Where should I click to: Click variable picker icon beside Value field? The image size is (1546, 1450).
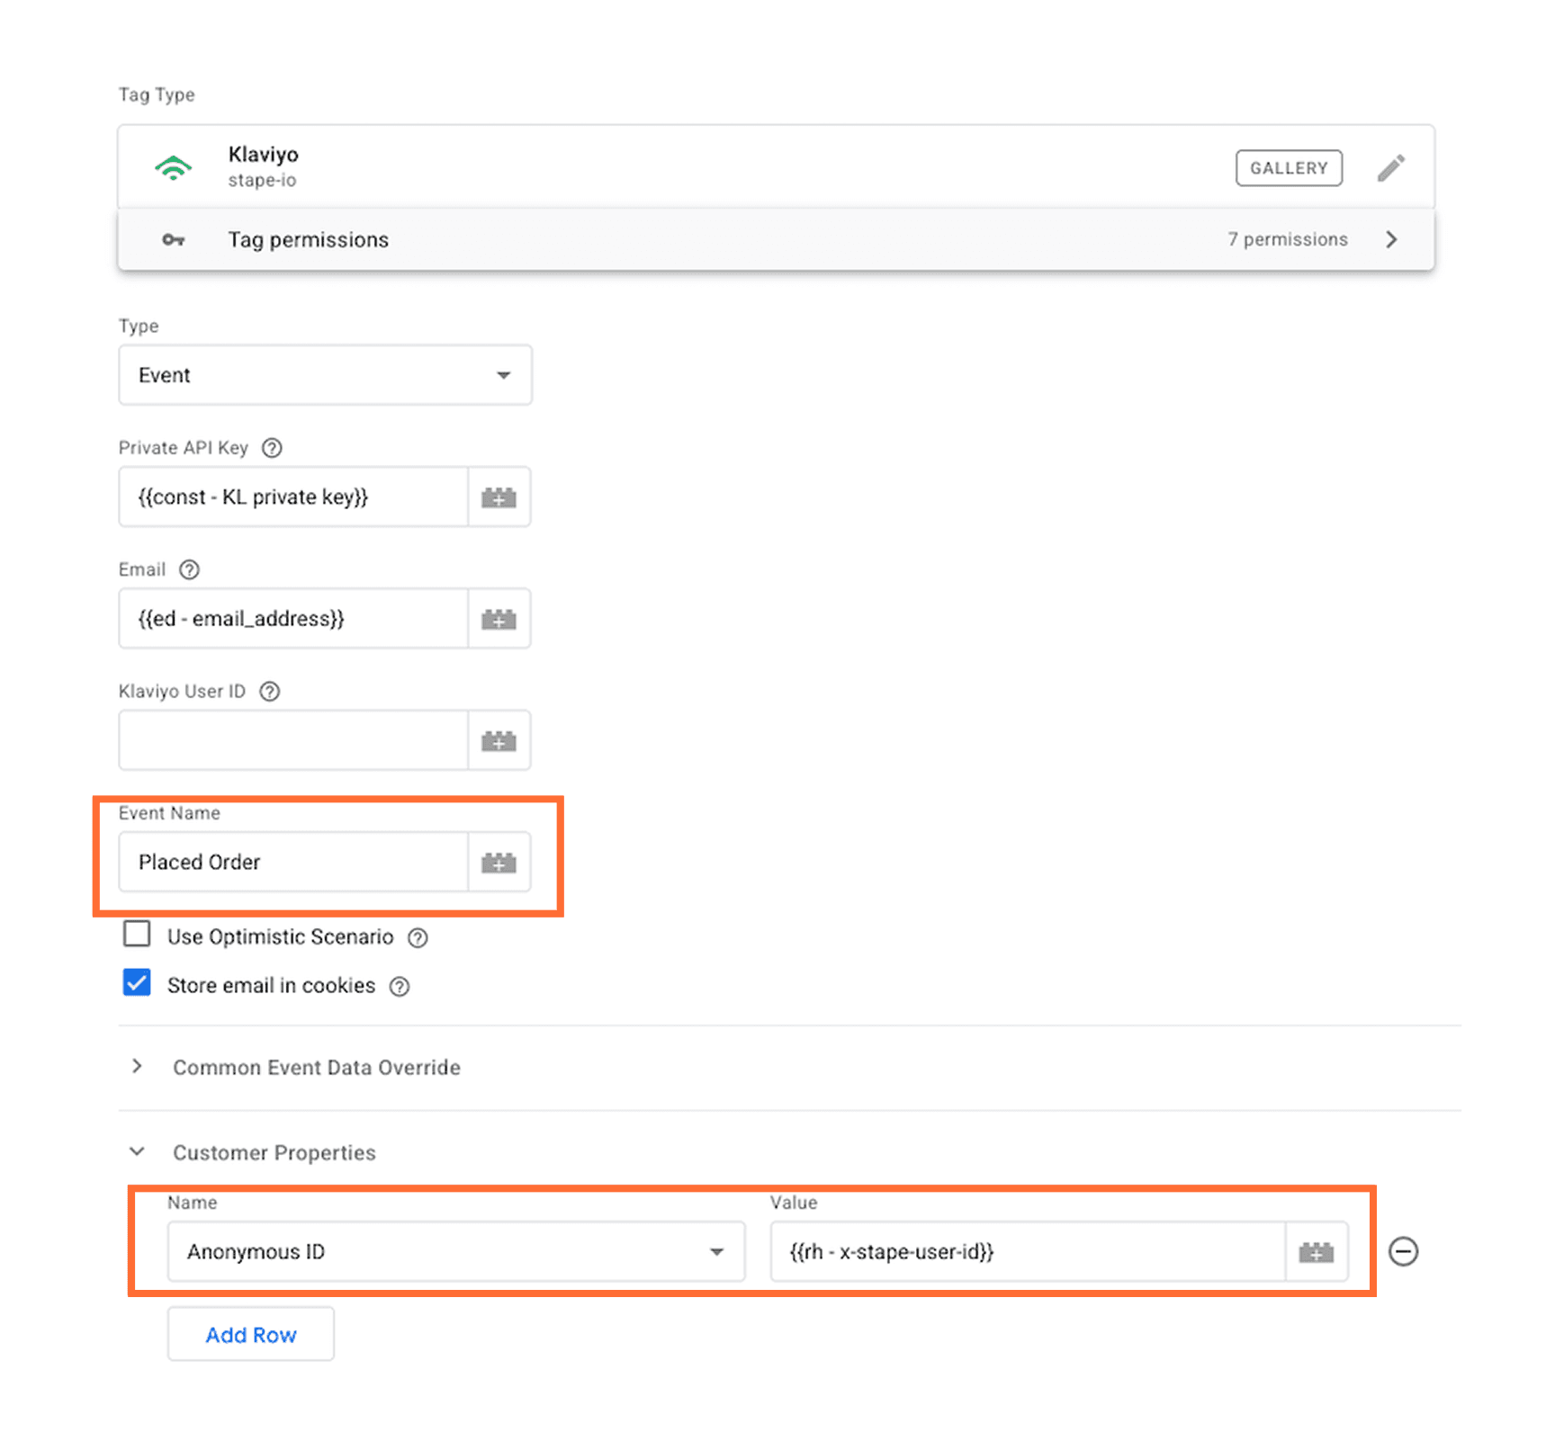[x=1316, y=1252]
